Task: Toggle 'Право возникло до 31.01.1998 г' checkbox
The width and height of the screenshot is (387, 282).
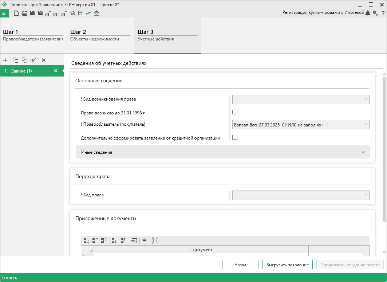Action: 235,112
